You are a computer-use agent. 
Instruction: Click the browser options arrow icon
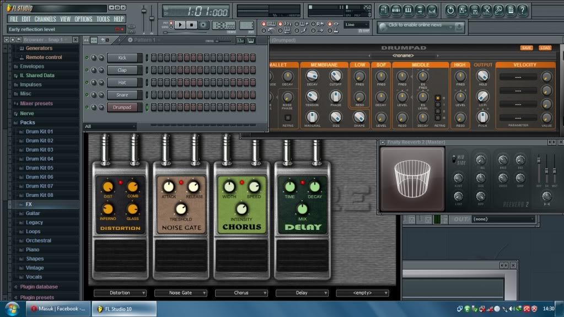point(7,40)
